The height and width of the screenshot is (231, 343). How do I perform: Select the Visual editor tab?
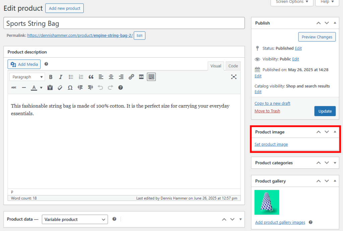click(216, 66)
